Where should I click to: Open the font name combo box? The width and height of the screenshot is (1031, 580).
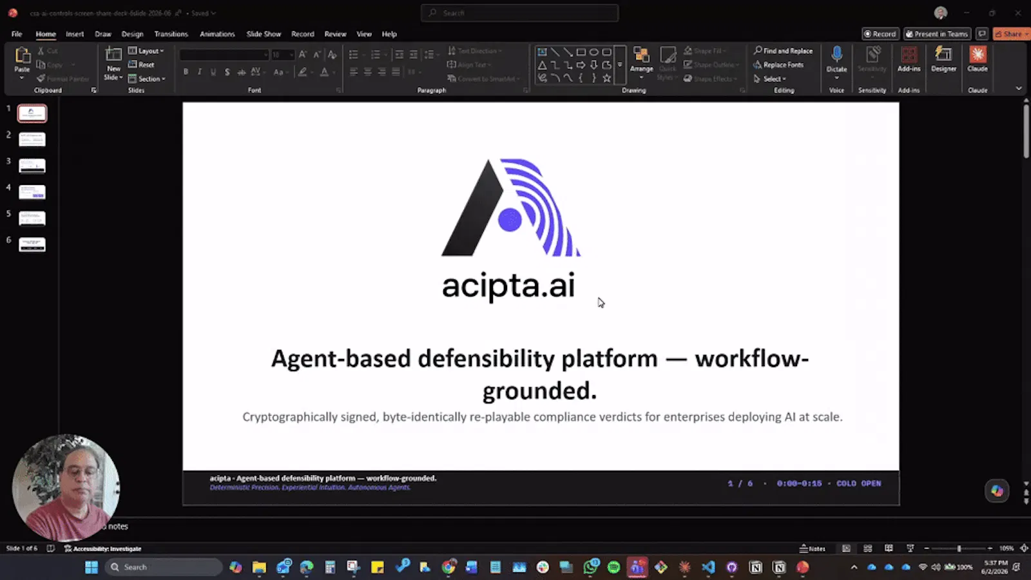click(x=224, y=55)
